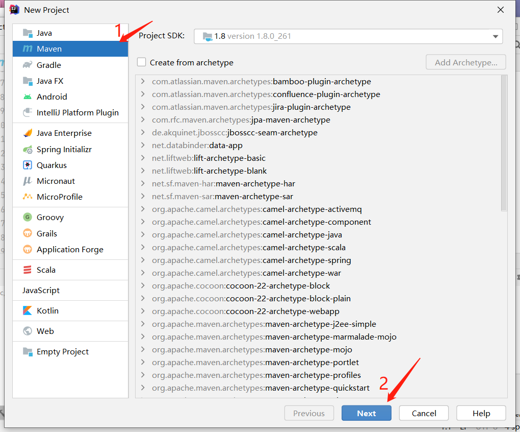The height and width of the screenshot is (432, 520).
Task: Select Spring Initializr label
Action: point(64,150)
